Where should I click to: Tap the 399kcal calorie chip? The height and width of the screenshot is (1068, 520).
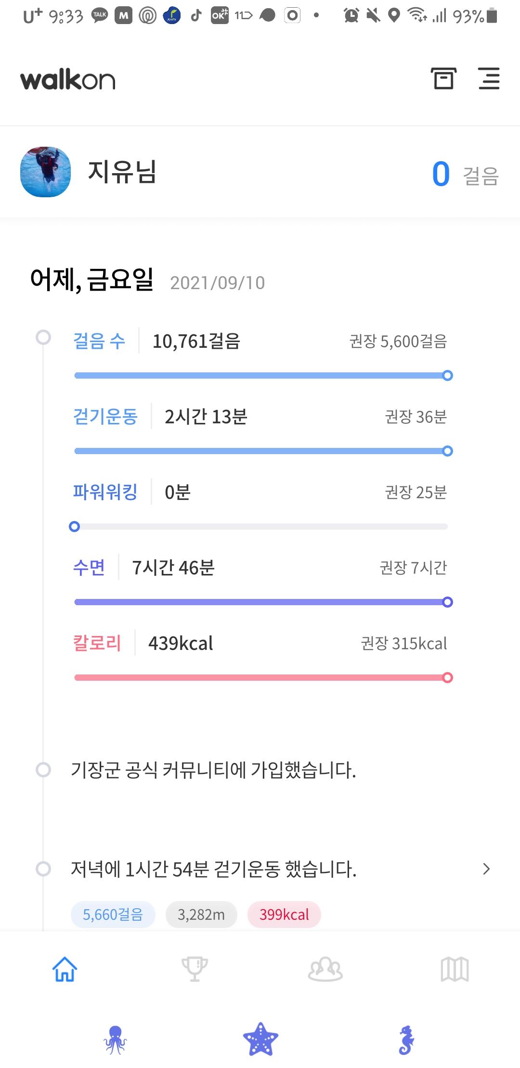tap(284, 915)
